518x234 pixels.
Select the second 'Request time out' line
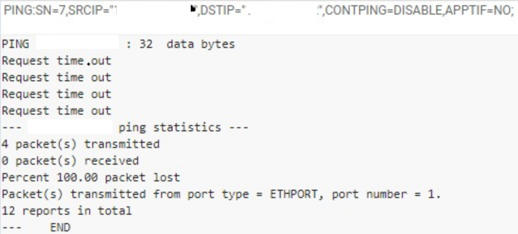[x=56, y=77]
